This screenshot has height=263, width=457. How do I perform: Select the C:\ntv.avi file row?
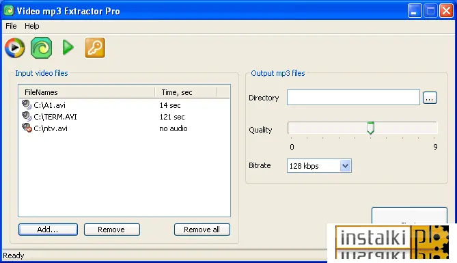pos(124,128)
